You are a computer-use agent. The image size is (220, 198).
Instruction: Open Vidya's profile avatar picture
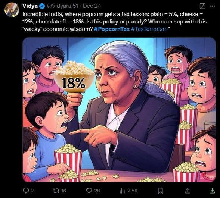pyautogui.click(x=12, y=10)
